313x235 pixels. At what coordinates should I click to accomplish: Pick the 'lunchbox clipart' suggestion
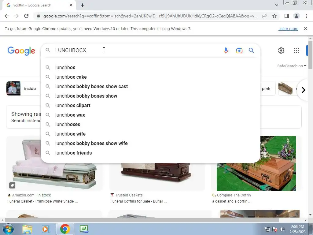pos(150,106)
